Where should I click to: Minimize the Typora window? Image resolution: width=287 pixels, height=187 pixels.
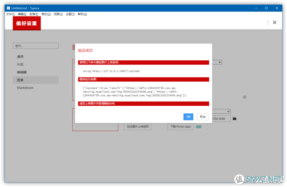(x=256, y=8)
